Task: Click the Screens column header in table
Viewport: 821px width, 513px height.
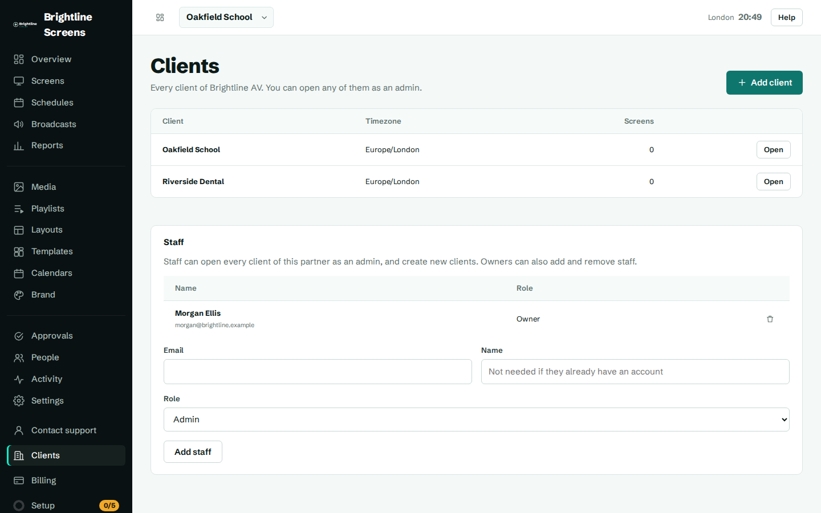Action: [x=639, y=121]
